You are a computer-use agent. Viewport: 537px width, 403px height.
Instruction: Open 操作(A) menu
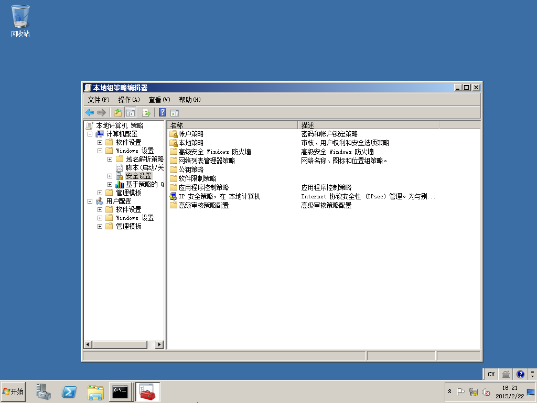coord(129,100)
